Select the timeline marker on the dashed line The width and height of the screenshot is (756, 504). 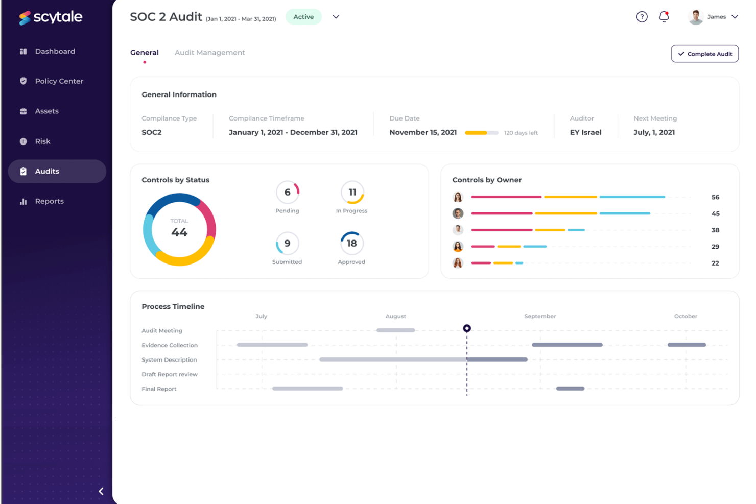click(466, 328)
